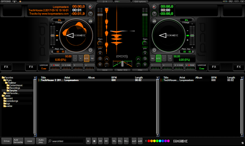Click left deck pitch slider

52,36
